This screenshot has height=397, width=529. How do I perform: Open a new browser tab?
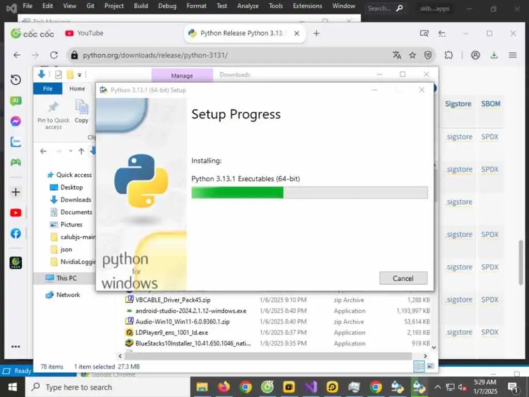(x=316, y=34)
